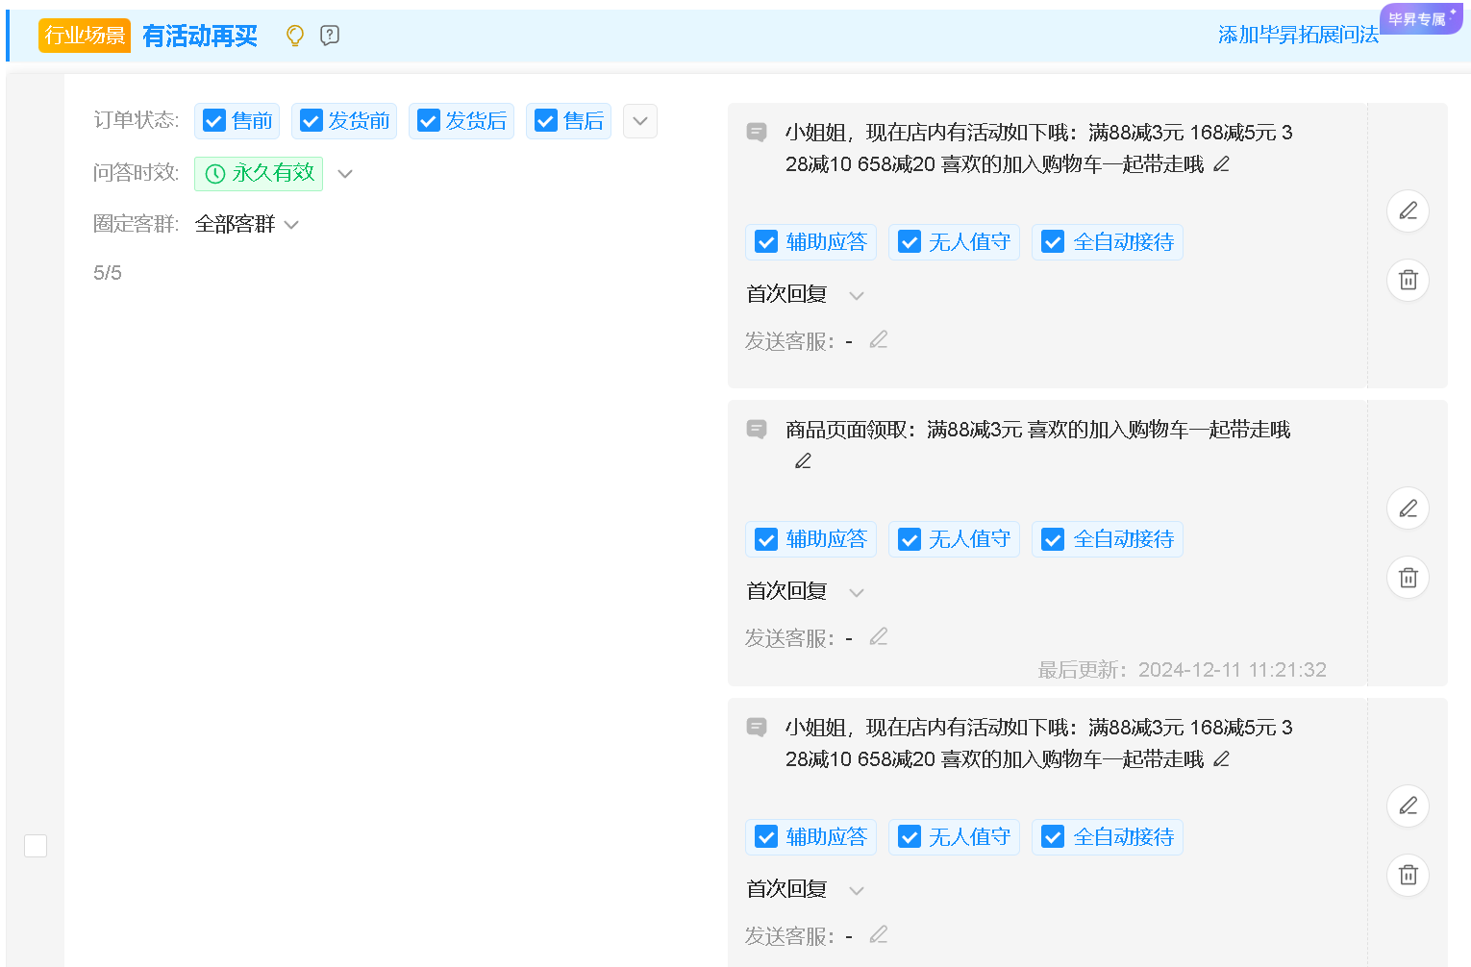Toggle 全自动接待 in the 商品页面领取 card

click(x=1053, y=539)
